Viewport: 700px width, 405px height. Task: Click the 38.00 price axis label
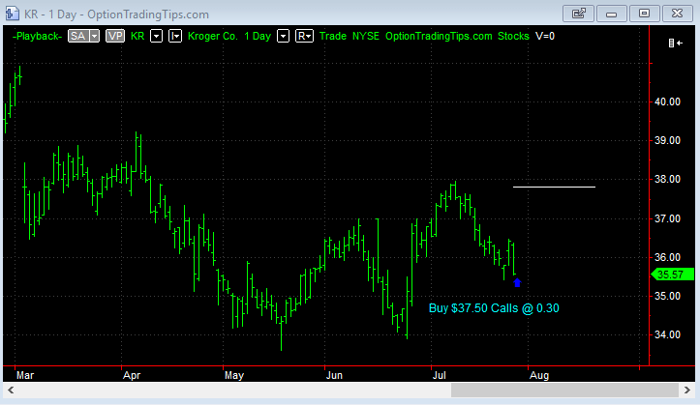[667, 180]
